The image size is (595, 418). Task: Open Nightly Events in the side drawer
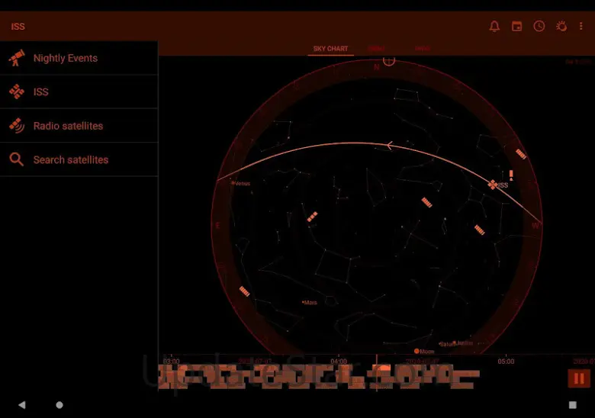point(79,58)
